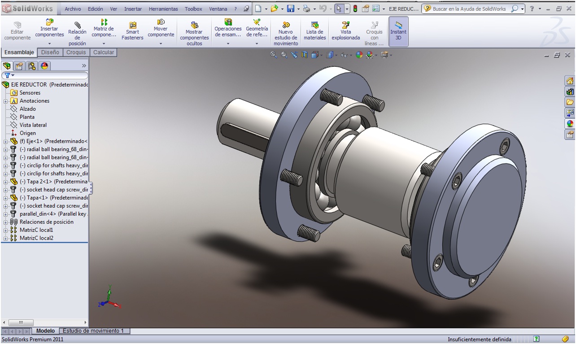This screenshot has width=576, height=344.
Task: Open the Ventana menu
Action: (x=218, y=9)
